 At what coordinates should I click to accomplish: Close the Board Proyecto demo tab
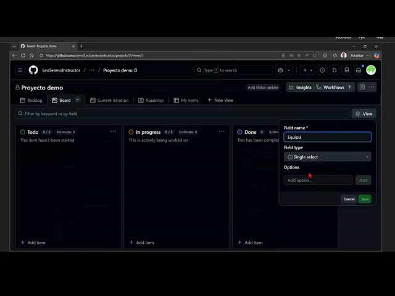click(x=73, y=46)
